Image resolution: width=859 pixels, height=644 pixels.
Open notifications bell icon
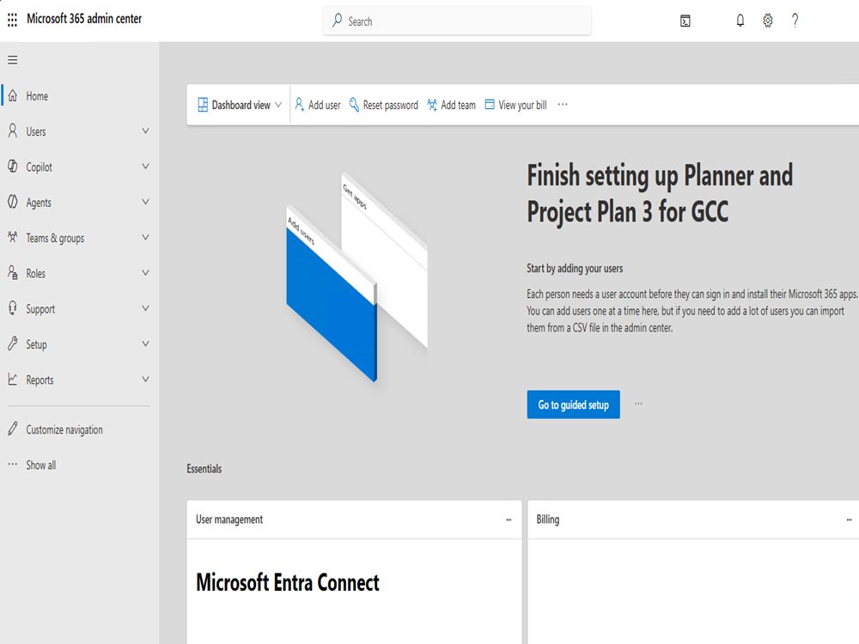[x=740, y=21]
